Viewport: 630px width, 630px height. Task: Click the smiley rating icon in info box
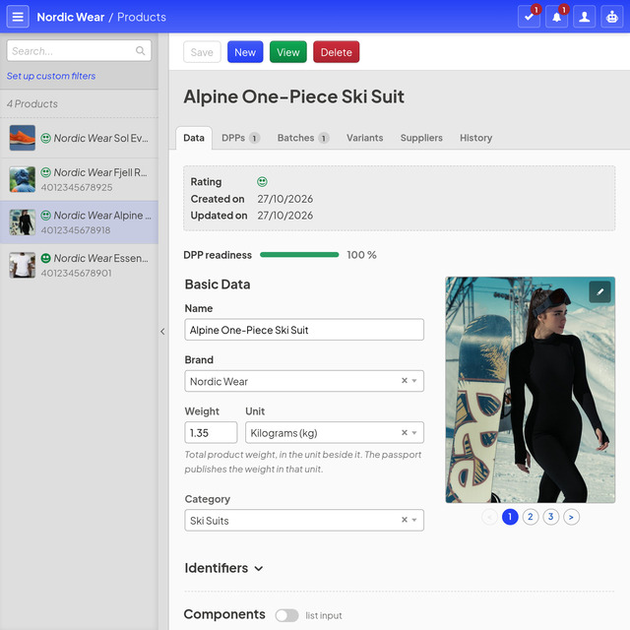tap(262, 182)
